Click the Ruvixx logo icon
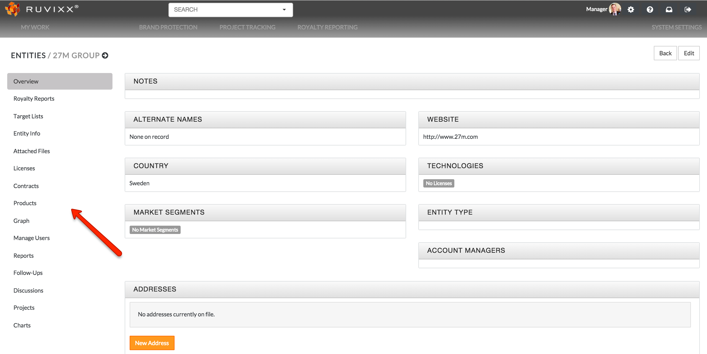The image size is (707, 354). point(13,9)
